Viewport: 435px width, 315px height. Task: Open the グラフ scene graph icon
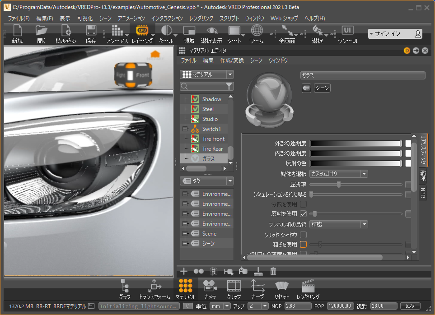125,286
